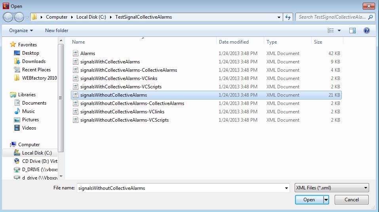Create a New folder
This screenshot has height=212, width=379.
tap(57, 31)
